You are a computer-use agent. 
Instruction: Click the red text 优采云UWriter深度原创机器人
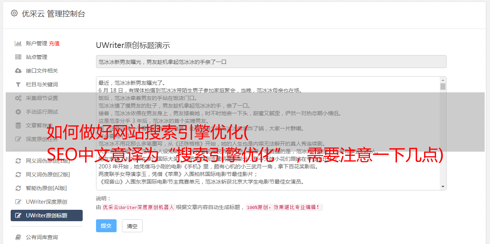pyautogui.click(x=138, y=208)
